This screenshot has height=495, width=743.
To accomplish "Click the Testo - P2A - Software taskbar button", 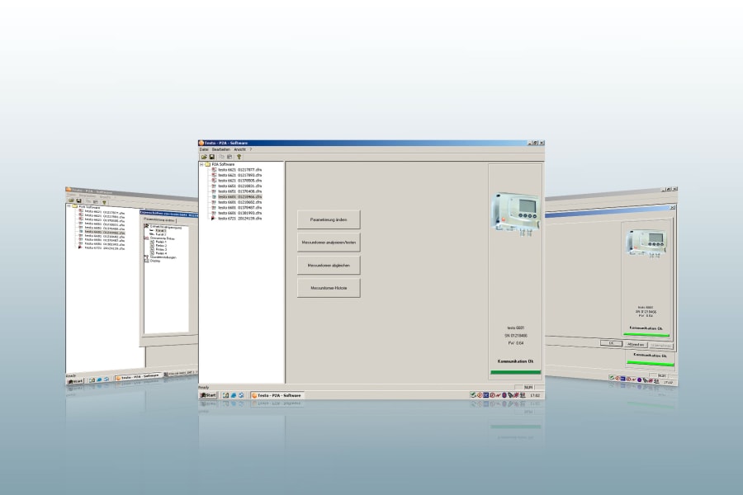I will click(277, 395).
